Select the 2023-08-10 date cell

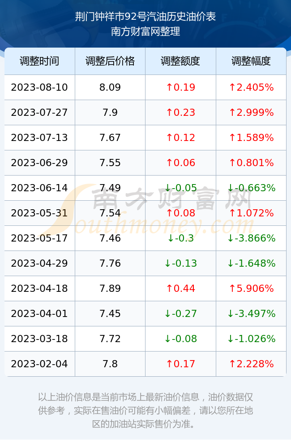coord(39,87)
